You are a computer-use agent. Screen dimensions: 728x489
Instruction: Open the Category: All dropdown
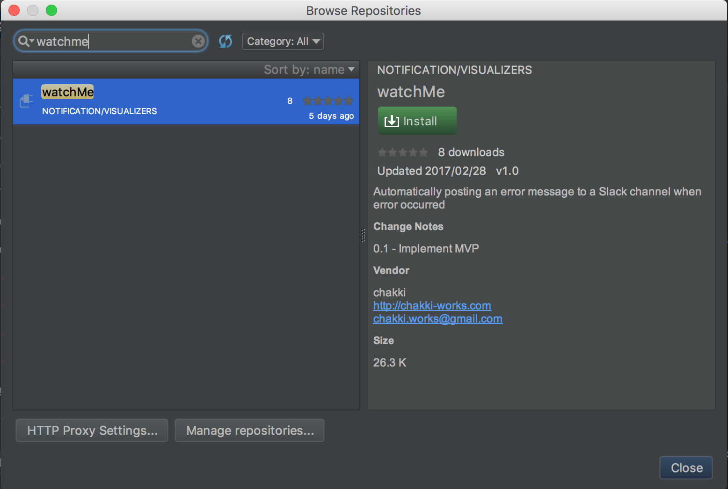coord(283,41)
